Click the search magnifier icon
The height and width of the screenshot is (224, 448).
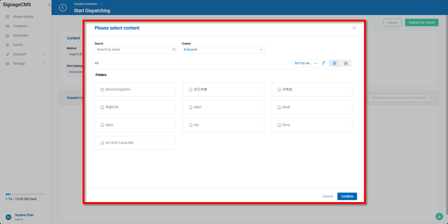click(174, 49)
